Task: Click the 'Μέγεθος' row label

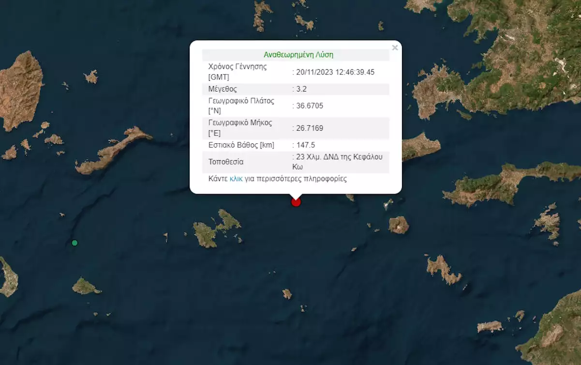Action: click(x=223, y=89)
